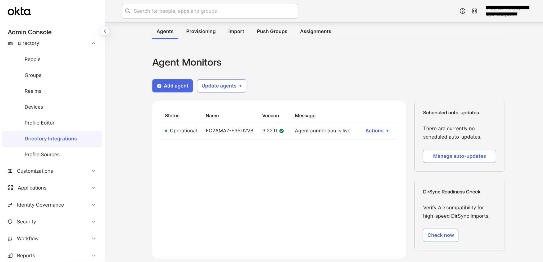Click the Add agent button

tap(172, 86)
